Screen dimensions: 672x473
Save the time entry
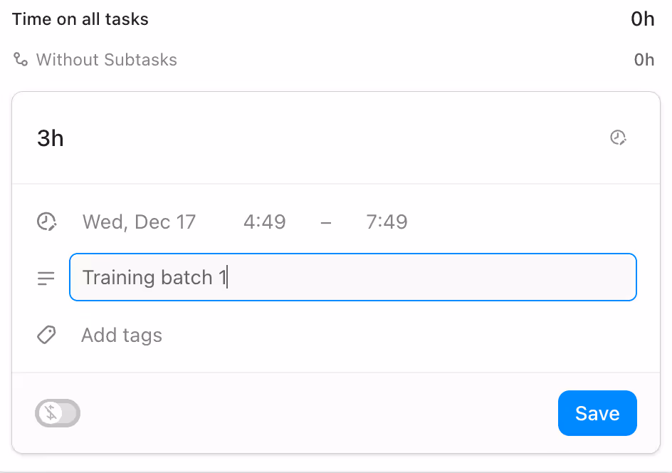pos(597,413)
